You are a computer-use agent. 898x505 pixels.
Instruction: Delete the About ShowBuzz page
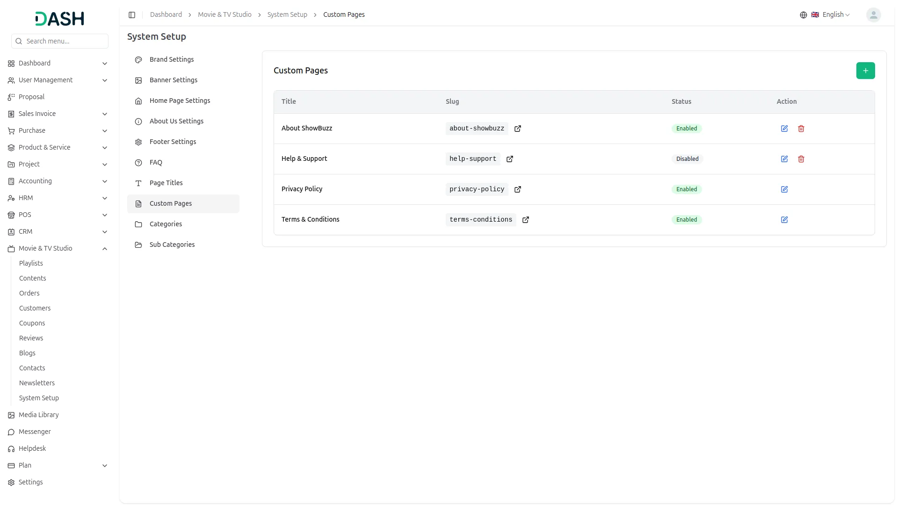[801, 129]
